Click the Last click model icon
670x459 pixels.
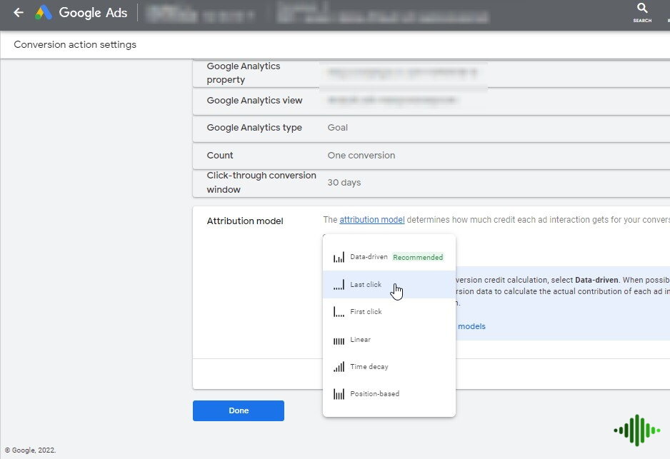pos(339,284)
